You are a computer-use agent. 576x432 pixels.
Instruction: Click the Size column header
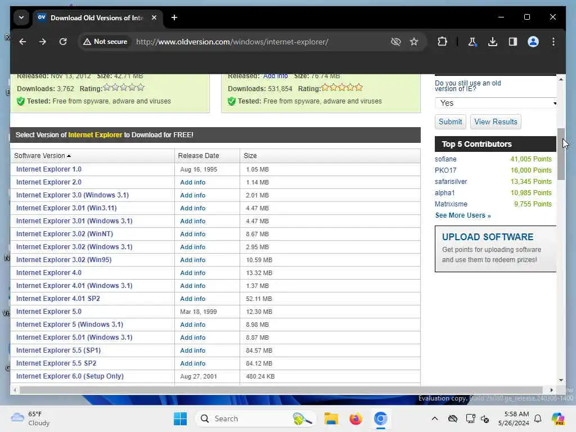point(250,156)
